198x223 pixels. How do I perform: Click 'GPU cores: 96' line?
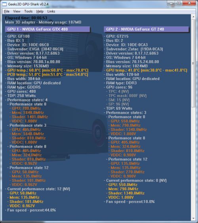[x=118, y=87]
